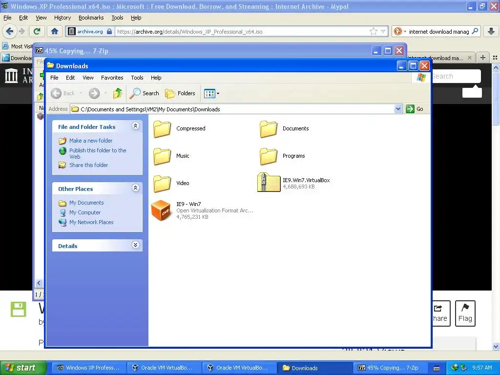Go to My Network Places
The width and height of the screenshot is (500, 375).
coord(91,222)
